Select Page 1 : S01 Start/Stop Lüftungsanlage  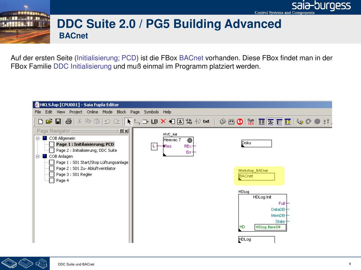92,162
